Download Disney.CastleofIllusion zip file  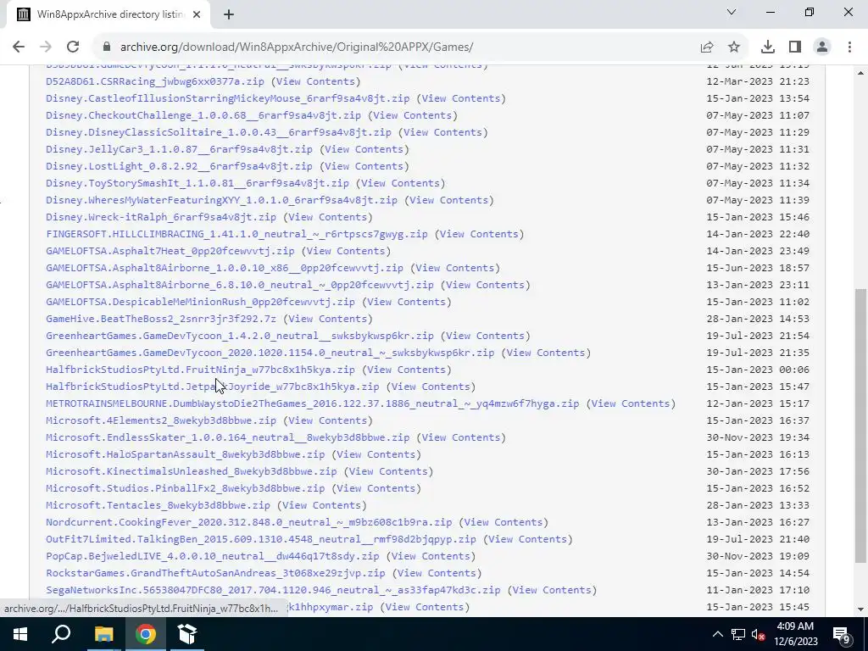[227, 98]
